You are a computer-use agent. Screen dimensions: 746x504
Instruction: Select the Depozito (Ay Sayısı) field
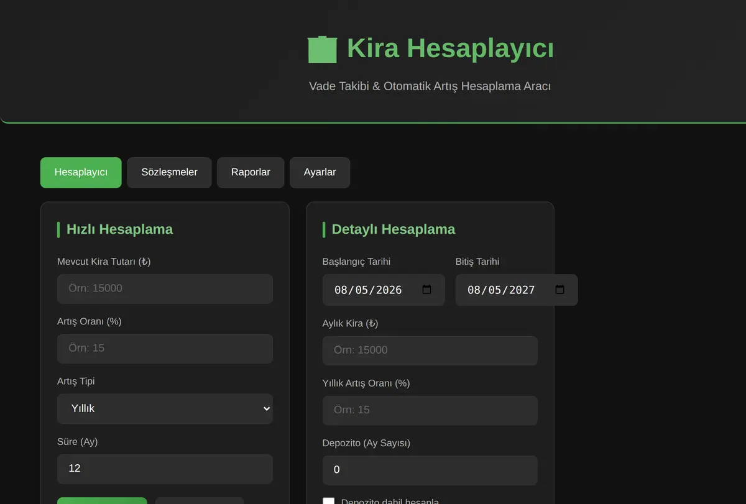tap(430, 470)
